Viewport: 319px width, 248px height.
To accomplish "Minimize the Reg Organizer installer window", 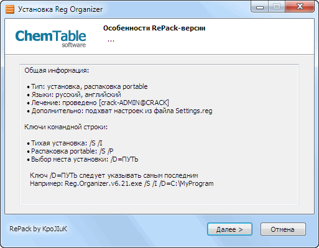I will 260,6.
